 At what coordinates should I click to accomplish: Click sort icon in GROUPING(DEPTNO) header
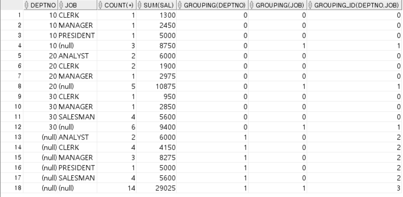coord(180,5)
